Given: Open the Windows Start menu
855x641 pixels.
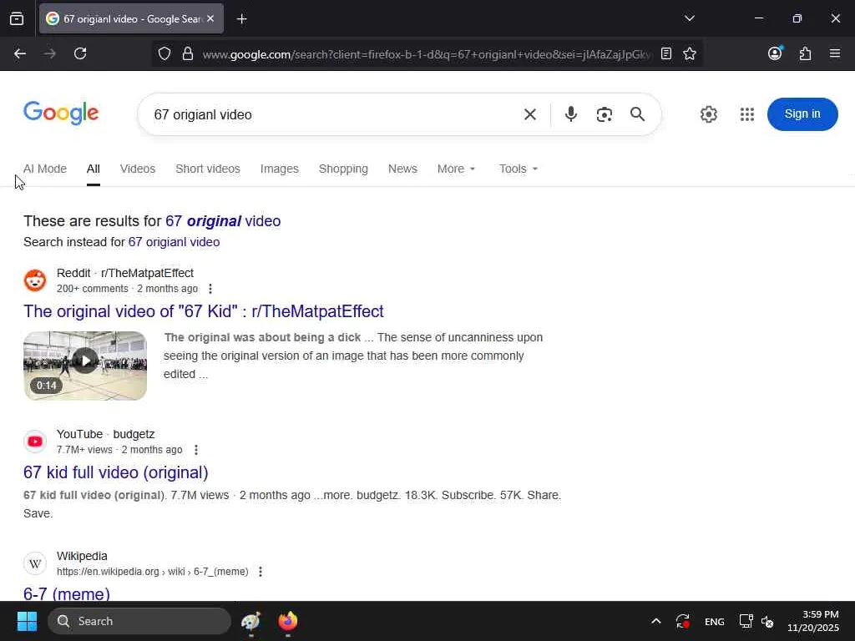Looking at the screenshot, I should [x=27, y=621].
